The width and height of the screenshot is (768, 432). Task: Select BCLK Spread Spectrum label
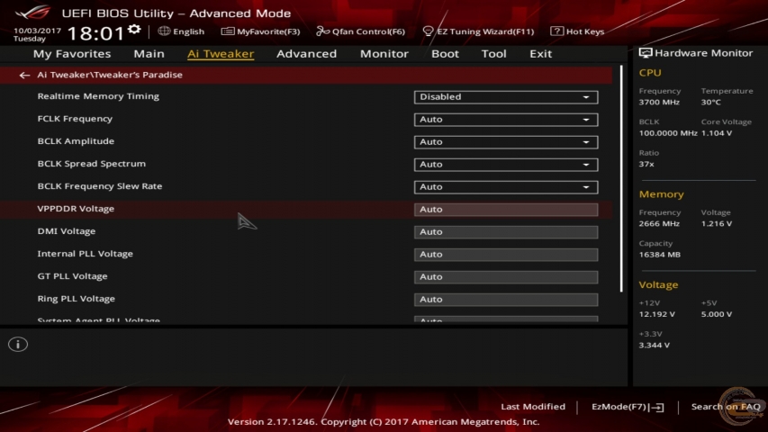[92, 164]
